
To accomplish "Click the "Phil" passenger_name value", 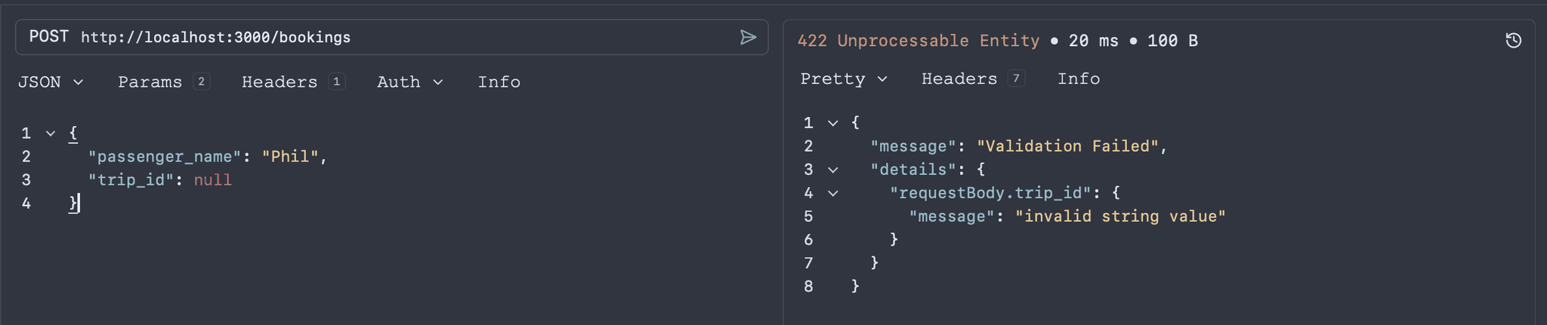I will tap(290, 157).
